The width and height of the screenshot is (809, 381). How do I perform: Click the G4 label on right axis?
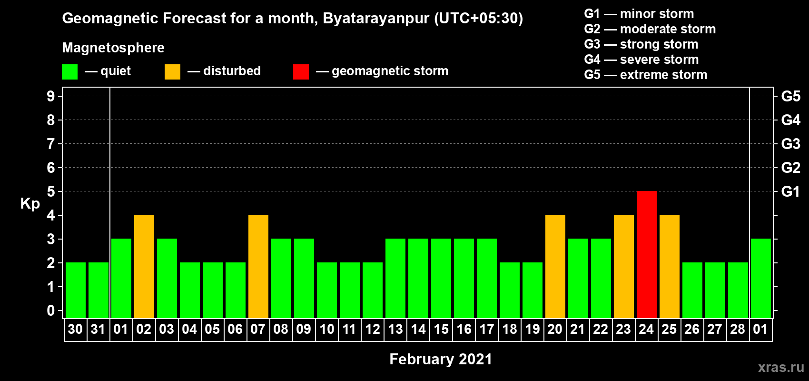(791, 120)
